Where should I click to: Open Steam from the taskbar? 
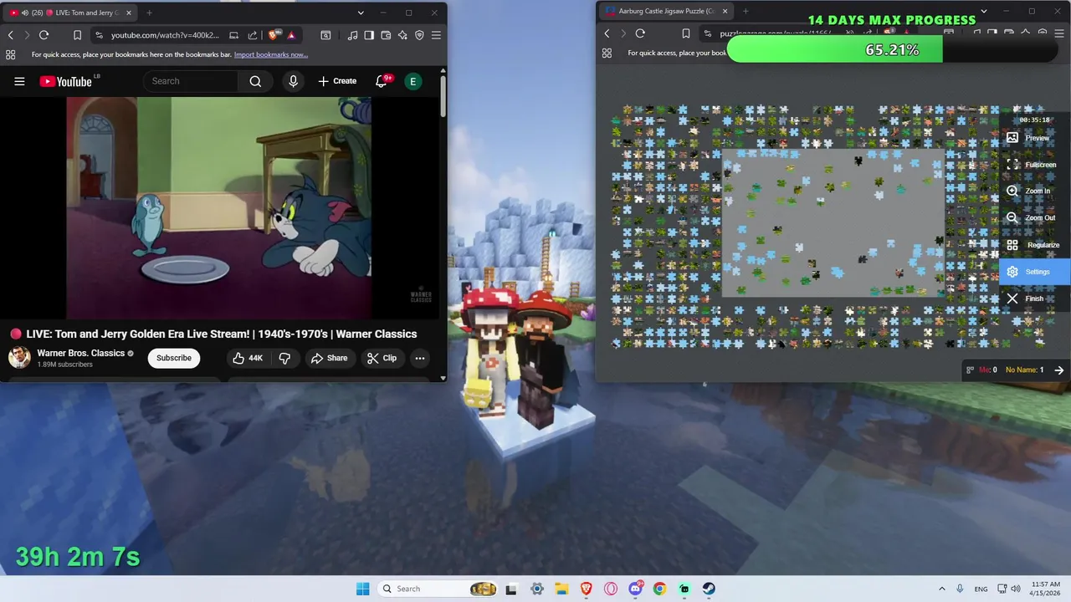pos(709,589)
